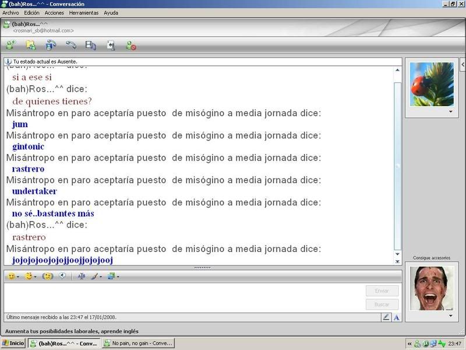Open the Ayuda menu
This screenshot has width=466, height=350.
[111, 13]
